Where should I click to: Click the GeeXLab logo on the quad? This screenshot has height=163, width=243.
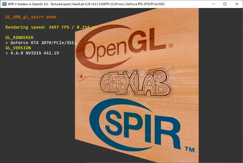135,83
